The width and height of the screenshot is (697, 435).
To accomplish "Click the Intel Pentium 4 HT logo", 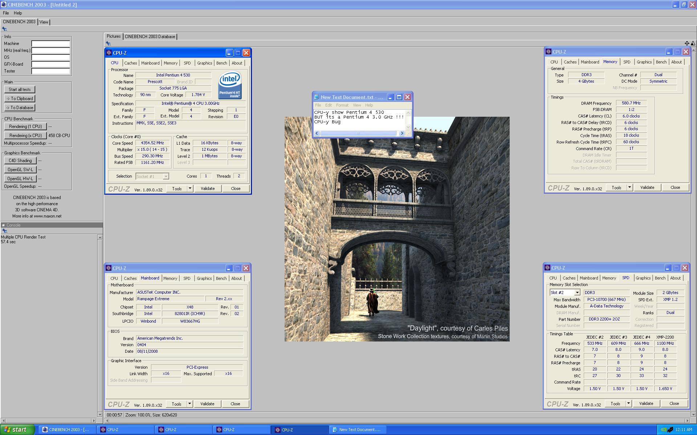I will coord(230,85).
